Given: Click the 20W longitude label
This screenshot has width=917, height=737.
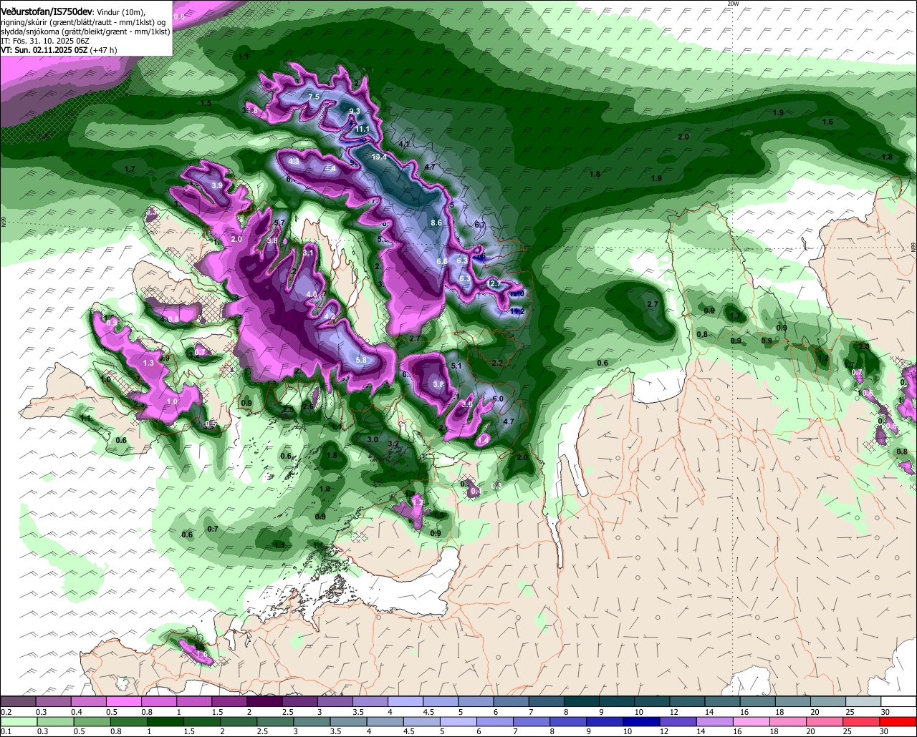Looking at the screenshot, I should [x=732, y=4].
